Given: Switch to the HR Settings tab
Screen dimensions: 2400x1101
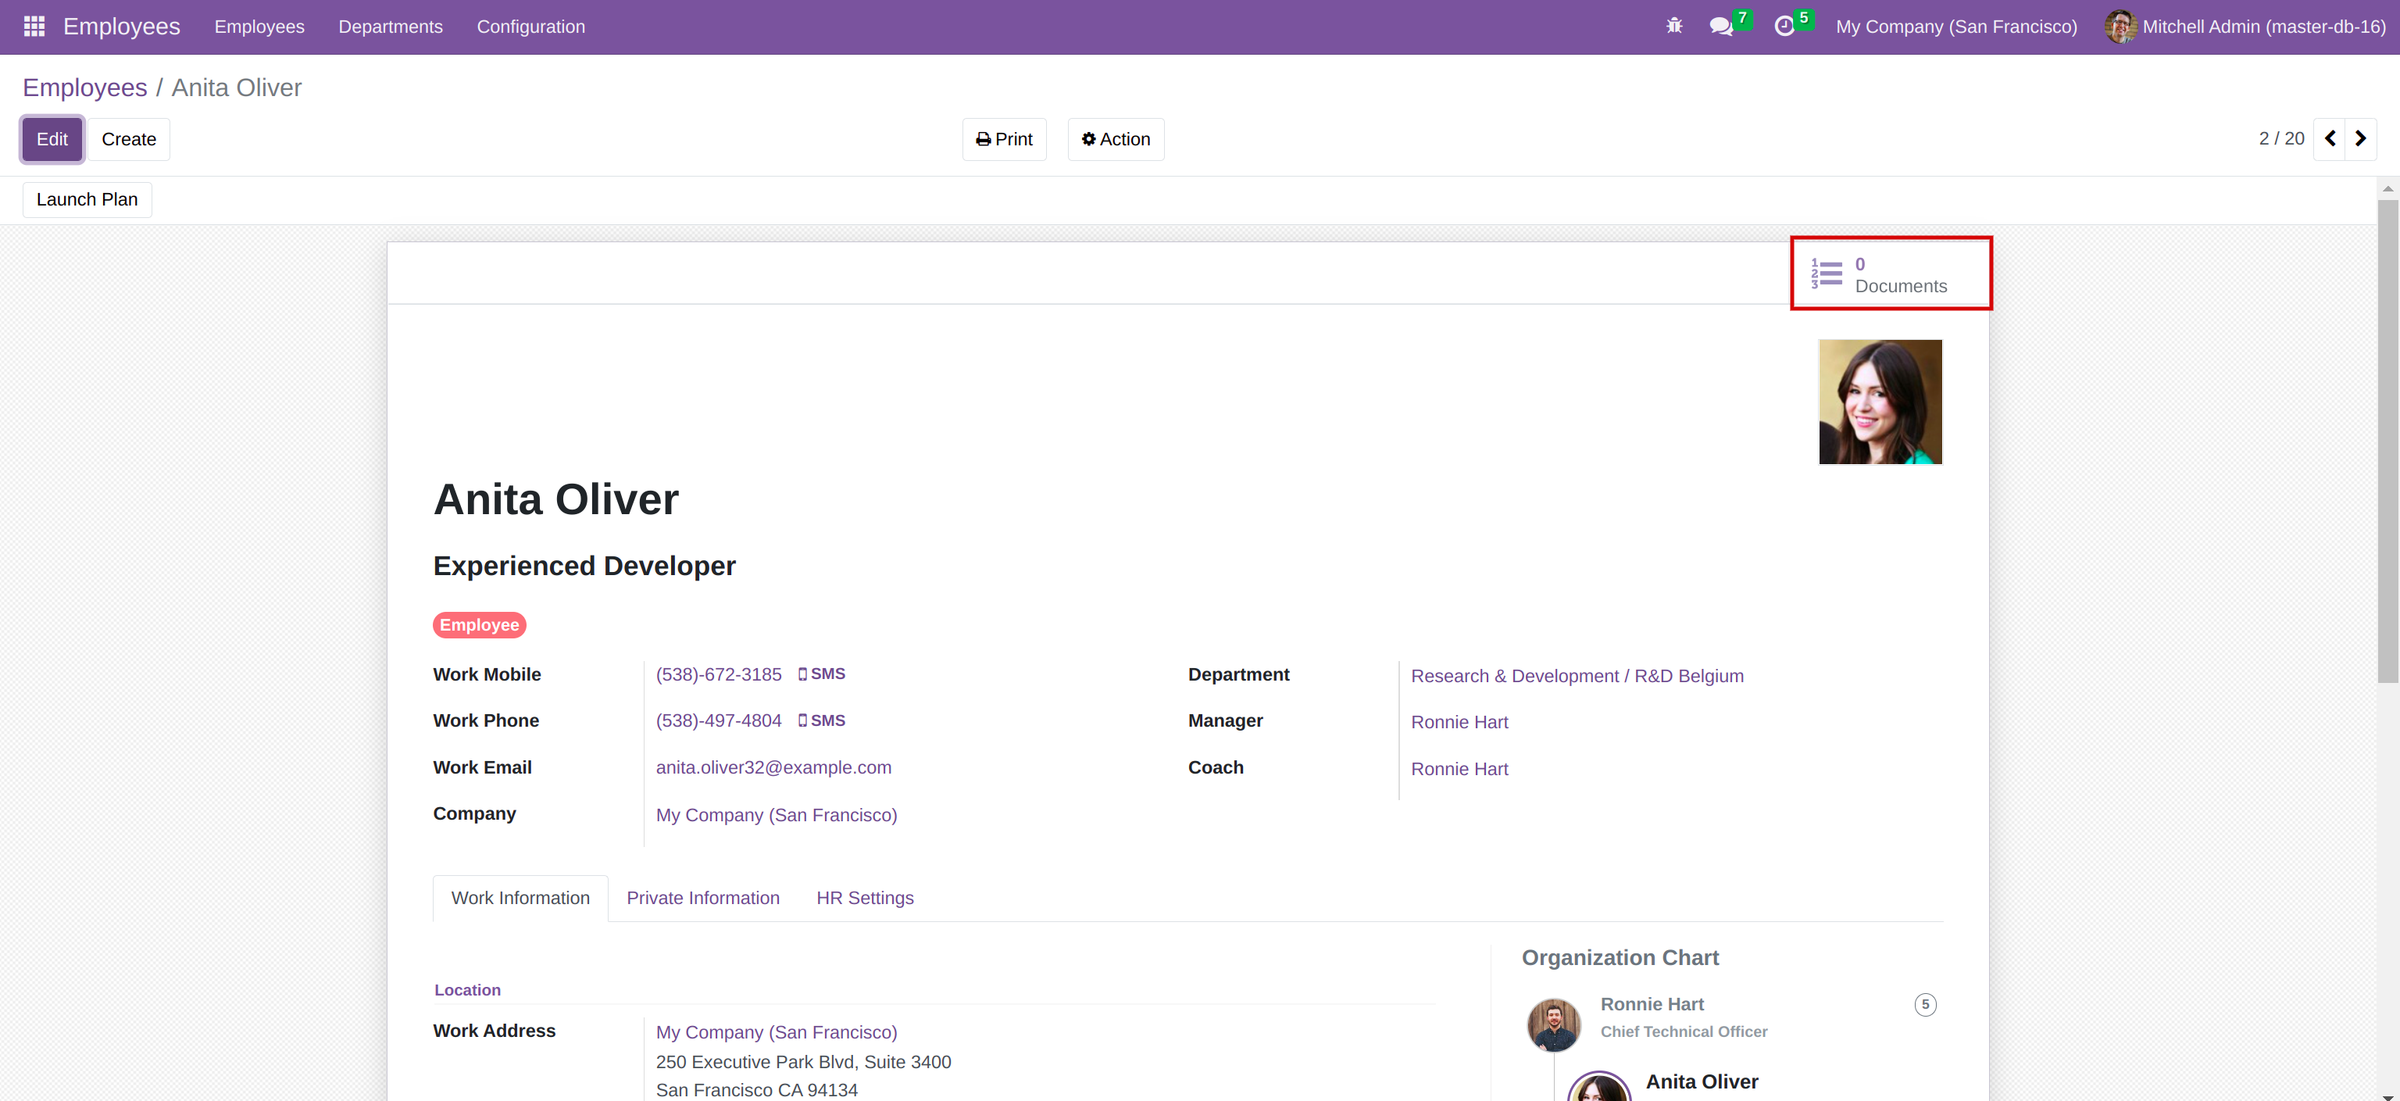Looking at the screenshot, I should coord(865,898).
